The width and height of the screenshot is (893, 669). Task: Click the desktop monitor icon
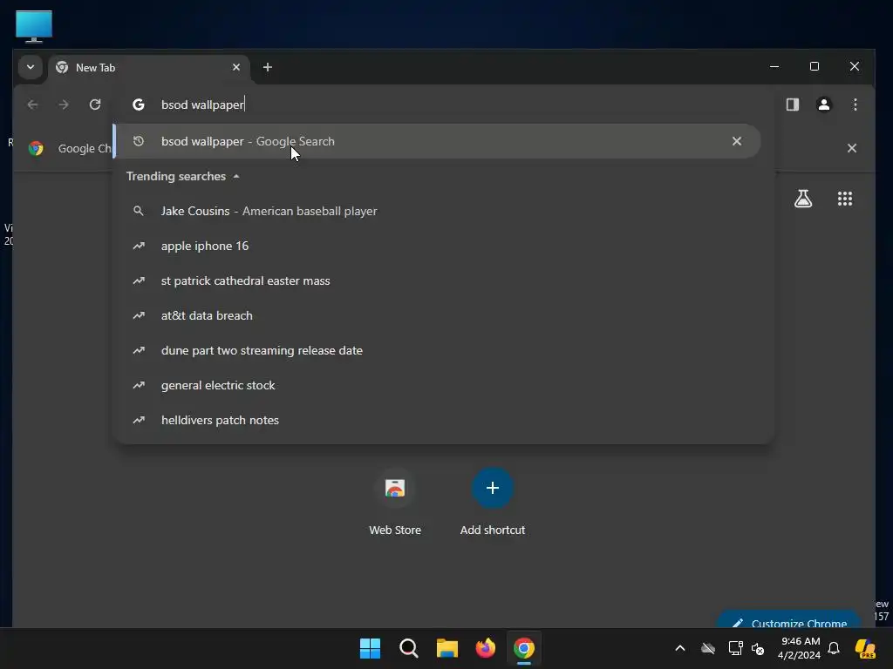[34, 26]
